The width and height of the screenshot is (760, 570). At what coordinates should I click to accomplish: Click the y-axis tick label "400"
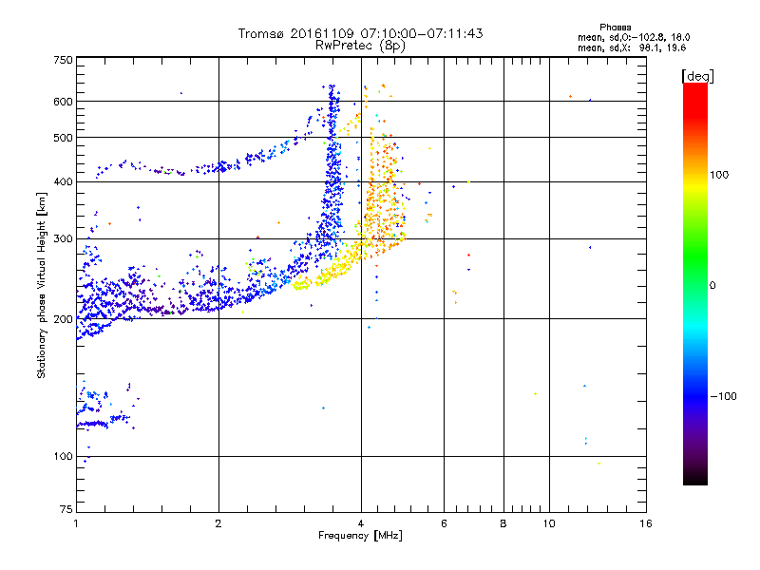pos(63,182)
